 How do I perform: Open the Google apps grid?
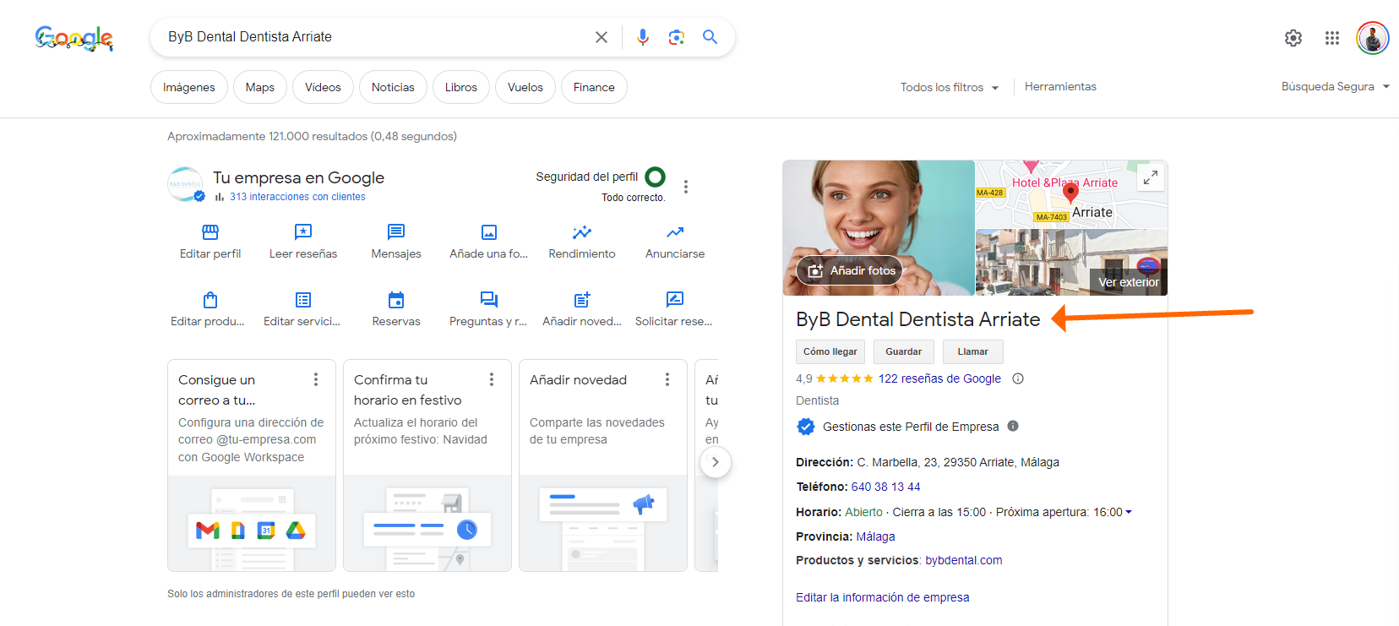tap(1332, 38)
